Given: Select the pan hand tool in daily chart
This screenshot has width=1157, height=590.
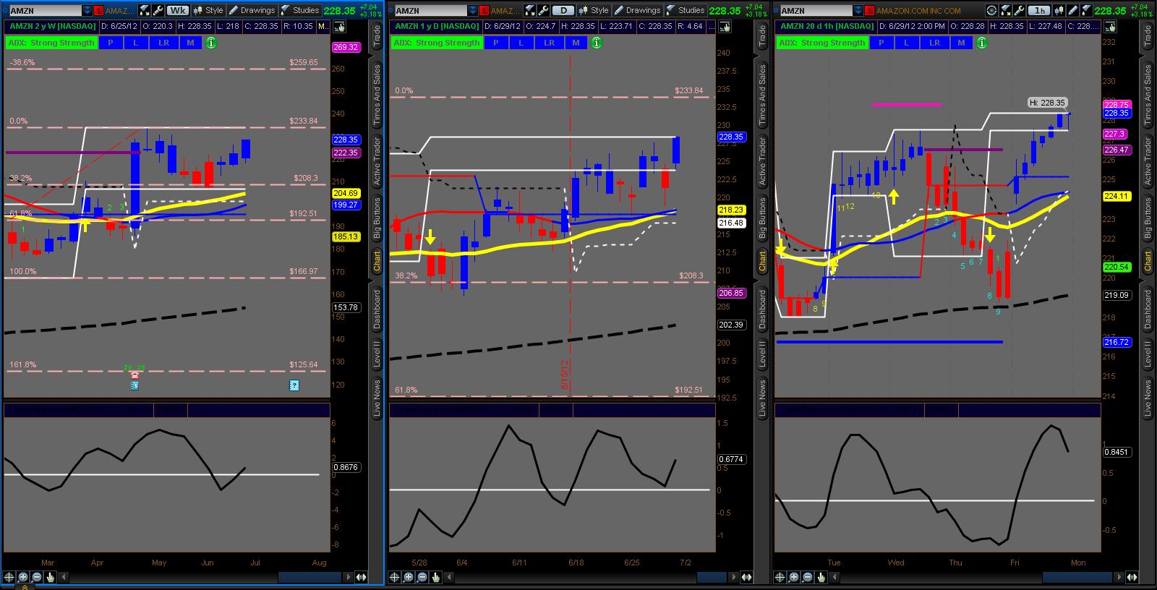Looking at the screenshot, I should click(436, 577).
